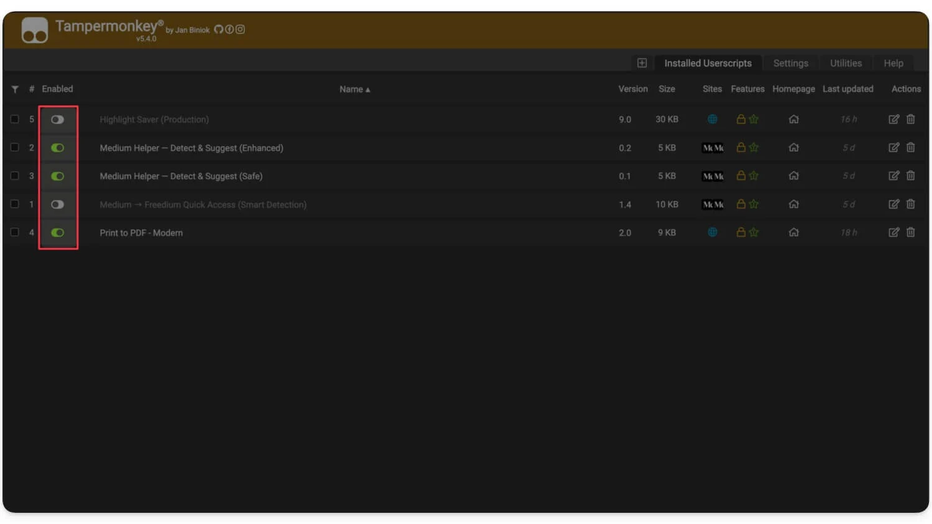Open the Help section

tap(893, 63)
